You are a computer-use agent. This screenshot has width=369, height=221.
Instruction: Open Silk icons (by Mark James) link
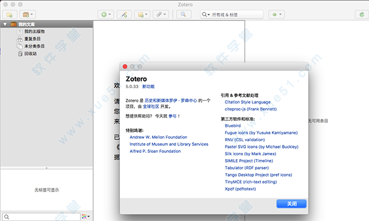[x=250, y=154]
